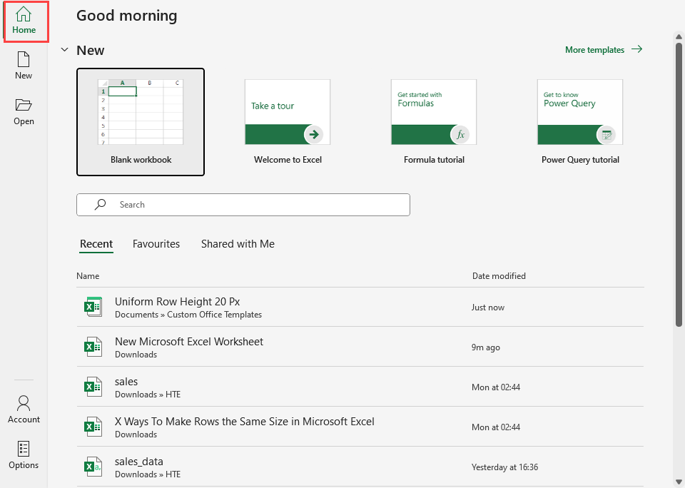Click Excel file icon beside sales workbook

pos(93,387)
